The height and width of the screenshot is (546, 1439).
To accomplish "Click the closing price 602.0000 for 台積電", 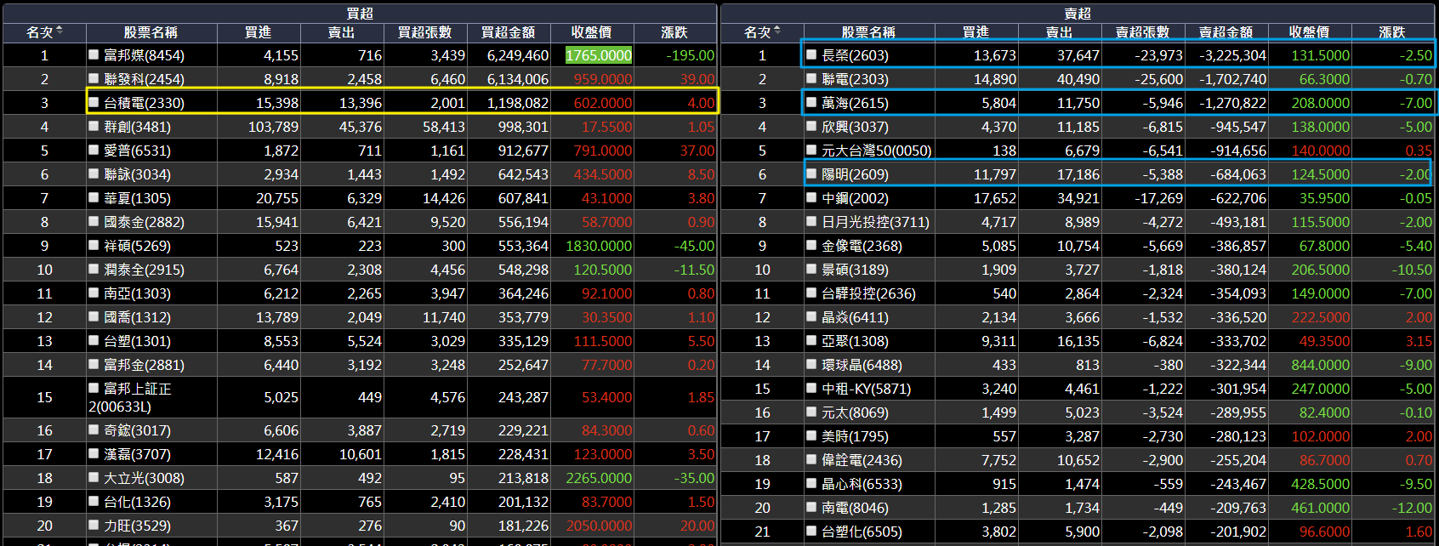I will (603, 103).
